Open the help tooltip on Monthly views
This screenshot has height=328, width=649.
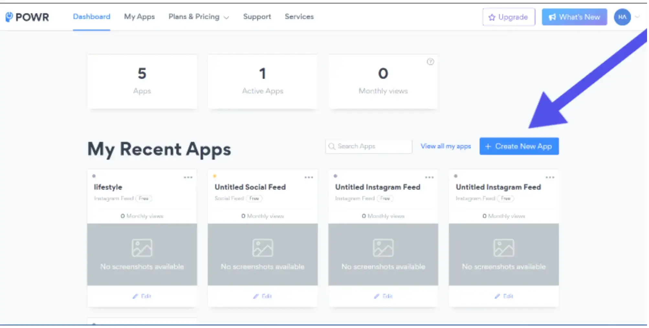tap(431, 62)
